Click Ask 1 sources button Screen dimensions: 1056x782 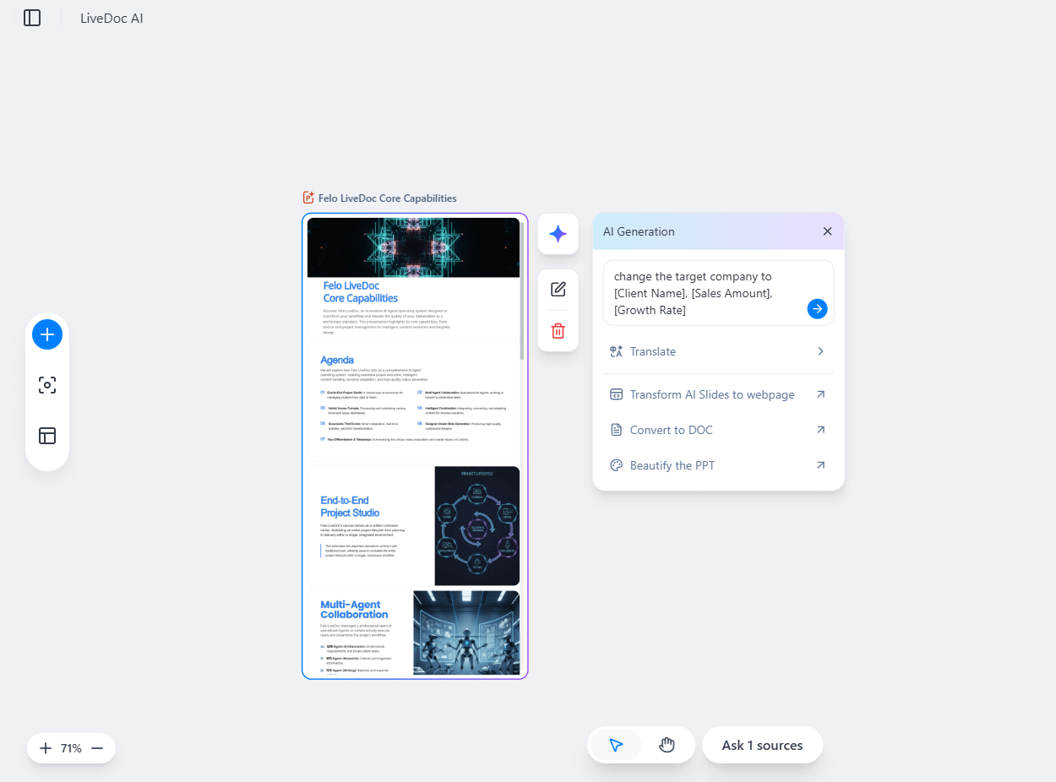762,745
